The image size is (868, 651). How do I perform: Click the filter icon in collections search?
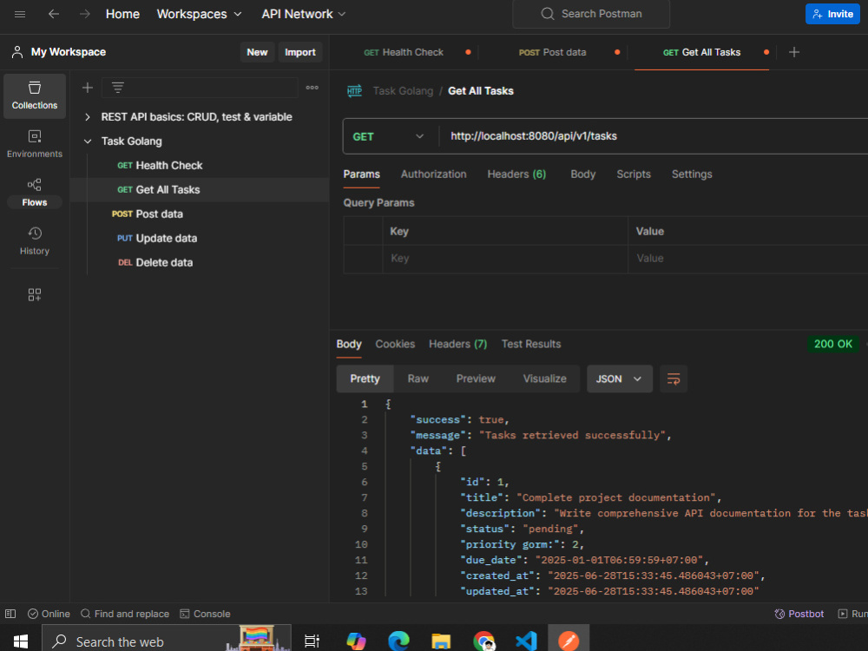click(x=118, y=88)
